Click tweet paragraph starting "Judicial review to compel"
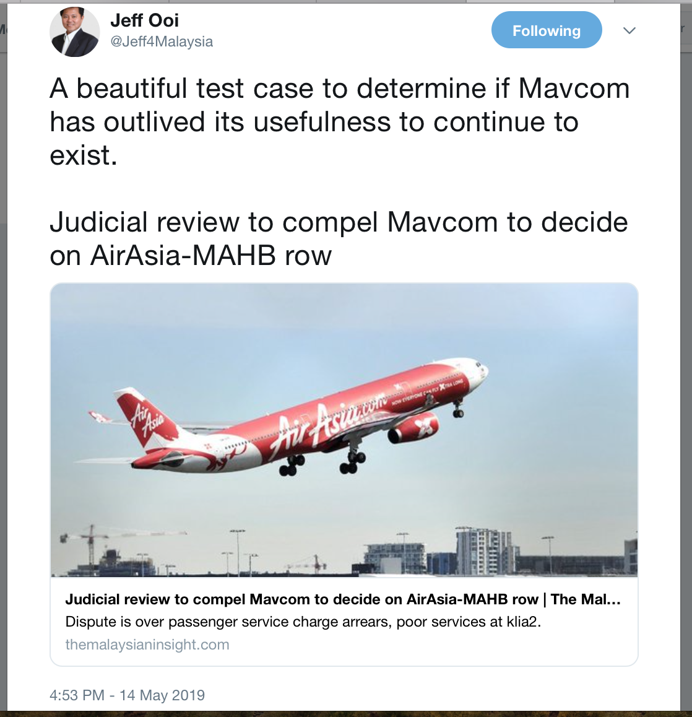The height and width of the screenshot is (717, 692). tap(339, 238)
